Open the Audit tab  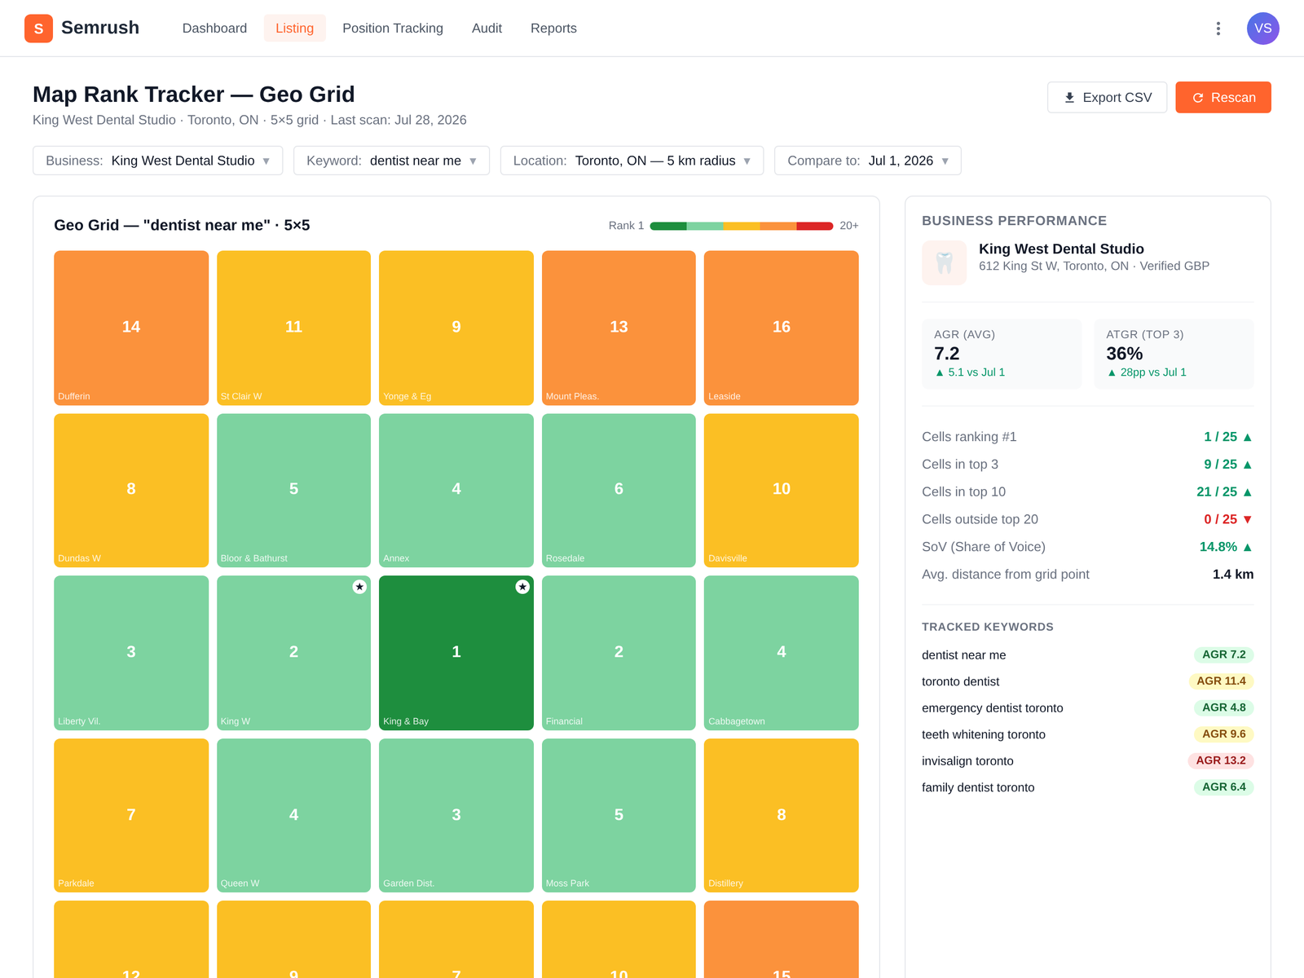[x=487, y=29]
